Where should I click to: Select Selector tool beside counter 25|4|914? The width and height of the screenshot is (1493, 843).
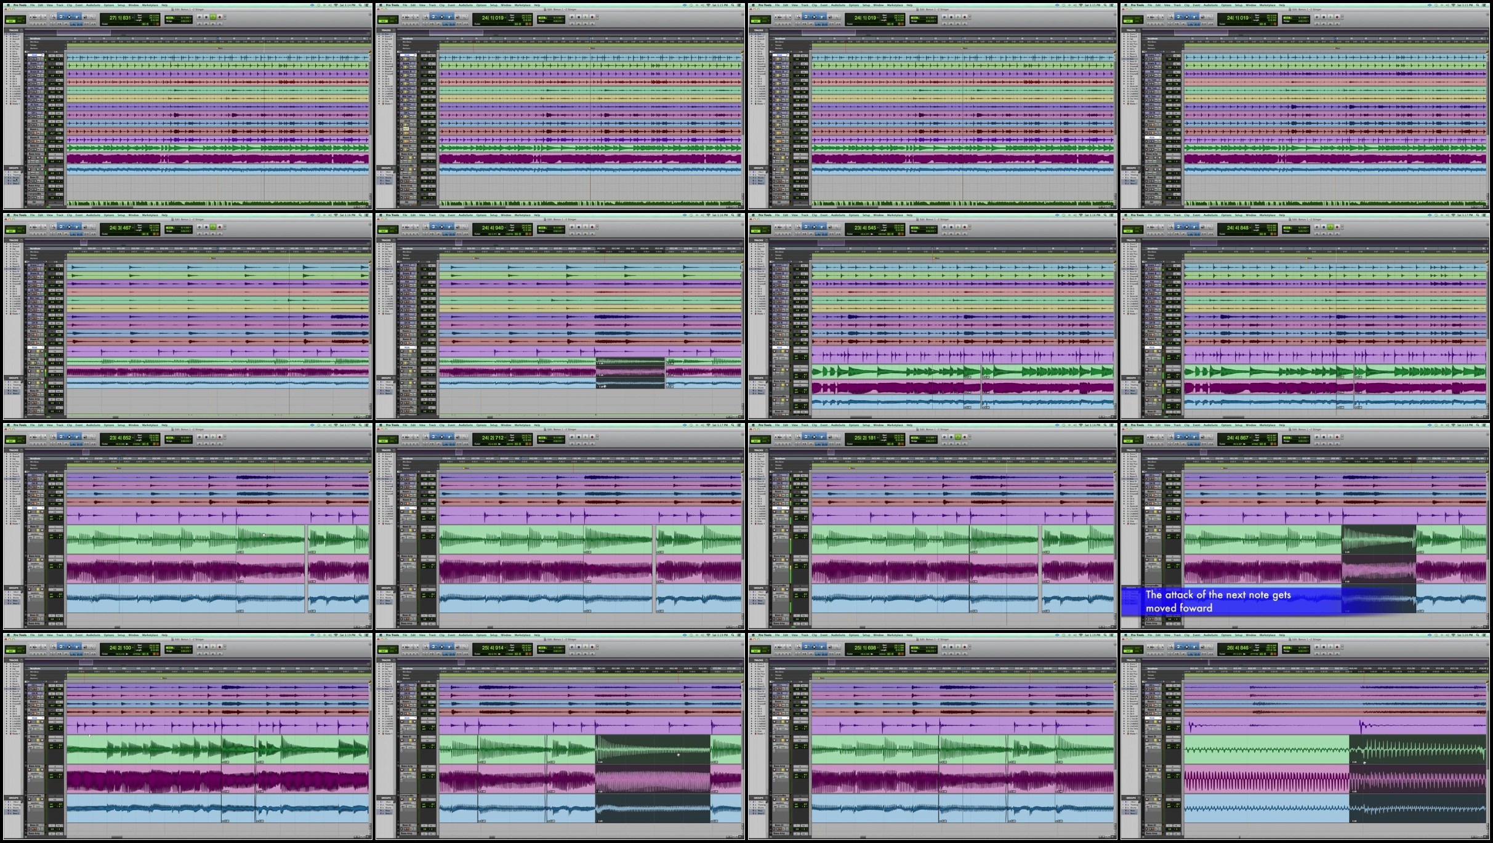(441, 647)
